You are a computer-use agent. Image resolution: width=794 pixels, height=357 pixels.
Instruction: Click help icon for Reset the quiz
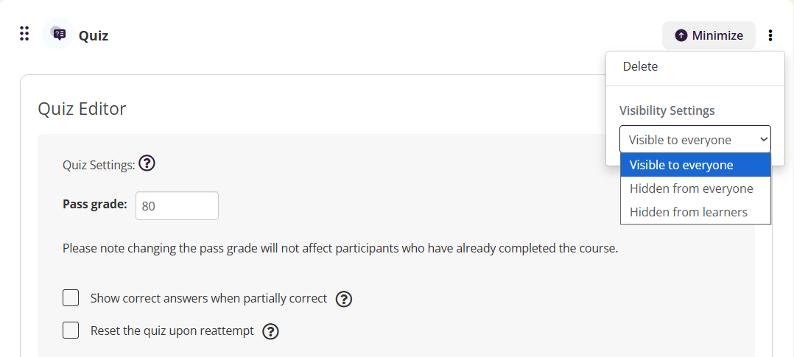(x=270, y=331)
